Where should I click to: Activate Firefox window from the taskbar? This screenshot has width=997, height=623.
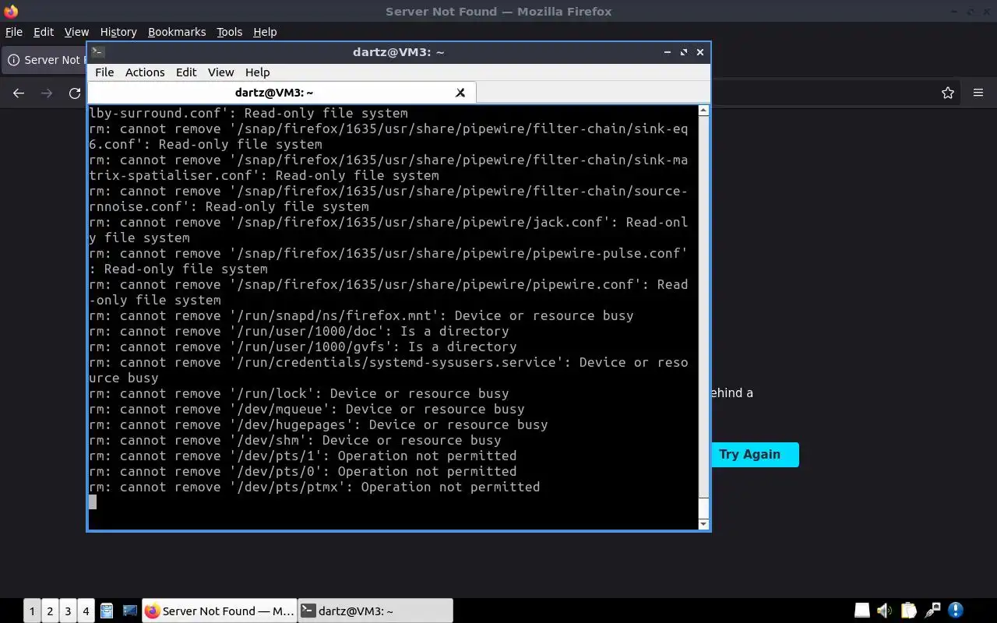click(x=220, y=611)
